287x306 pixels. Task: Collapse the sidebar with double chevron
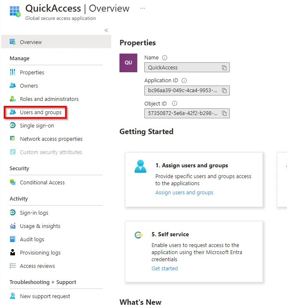point(106,30)
